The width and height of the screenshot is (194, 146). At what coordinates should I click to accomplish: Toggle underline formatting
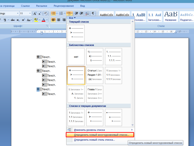click(x=5, y=20)
